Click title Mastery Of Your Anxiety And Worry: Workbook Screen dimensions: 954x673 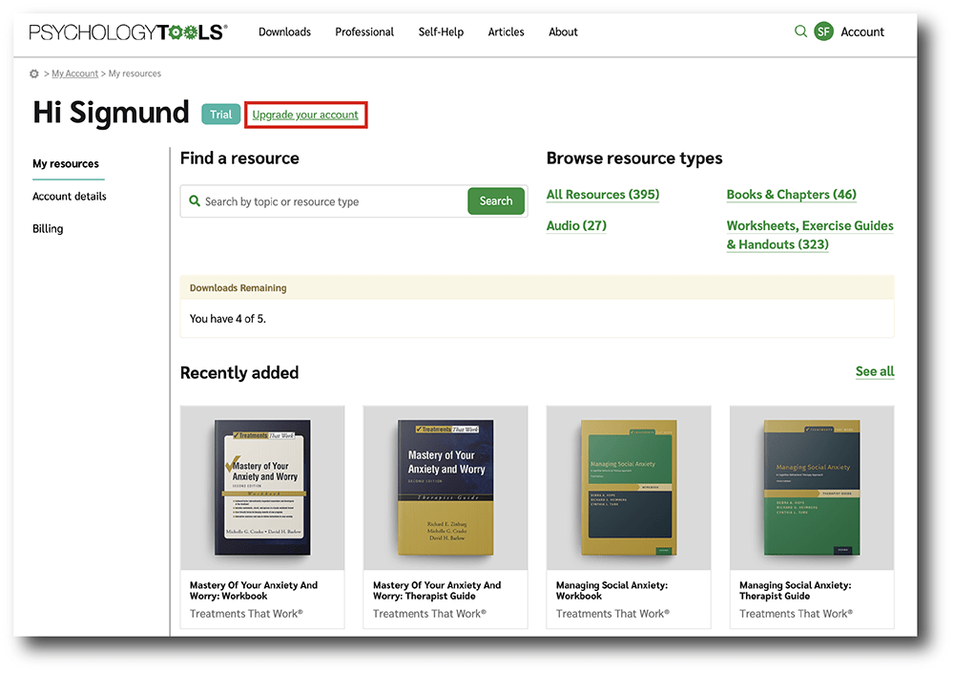[254, 591]
